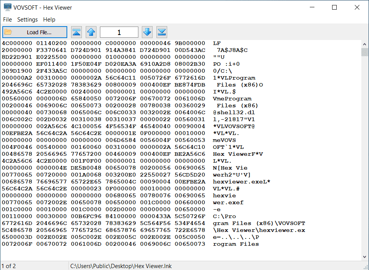Viewport: 369px width, 270px height.
Task: Click ASCII text 'e=..\..\..\P'
Action: (x=236, y=237)
